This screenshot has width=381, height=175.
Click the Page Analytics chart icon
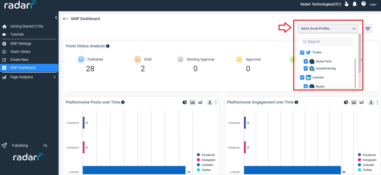pos(4,77)
